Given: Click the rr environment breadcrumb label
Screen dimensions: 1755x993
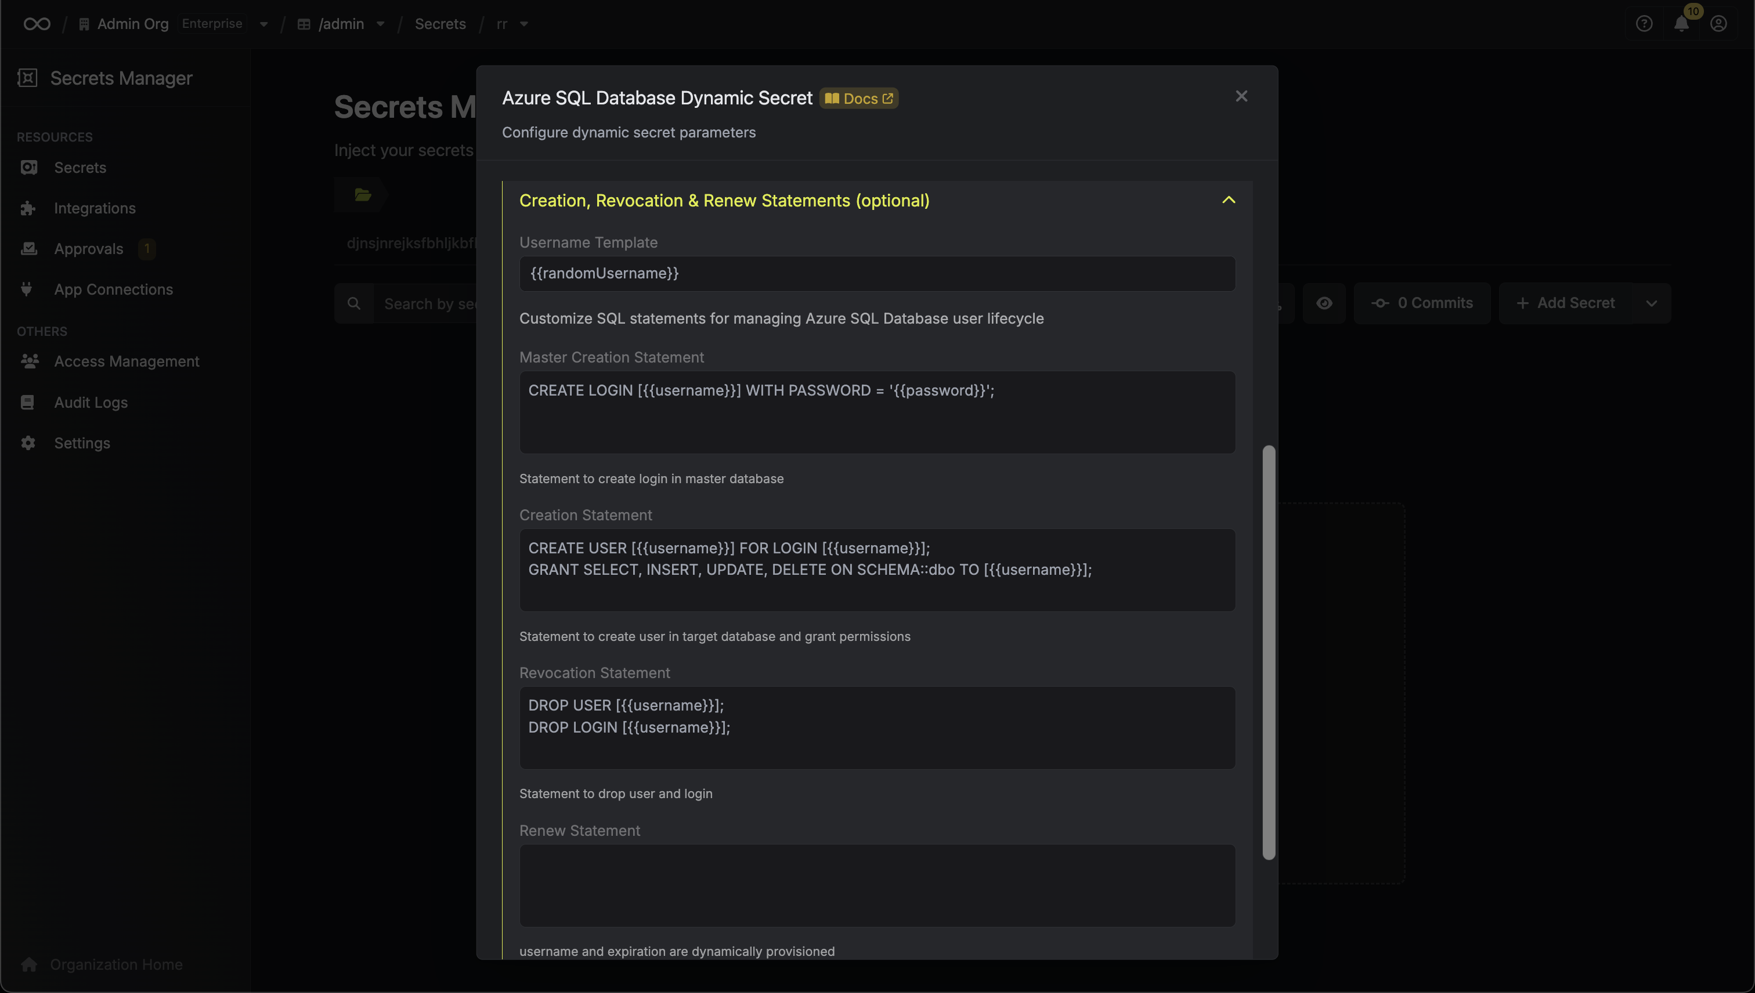Looking at the screenshot, I should 502,24.
